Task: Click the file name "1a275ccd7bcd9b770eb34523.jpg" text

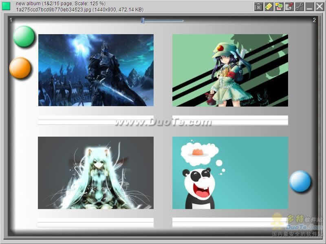Action: click(x=53, y=9)
